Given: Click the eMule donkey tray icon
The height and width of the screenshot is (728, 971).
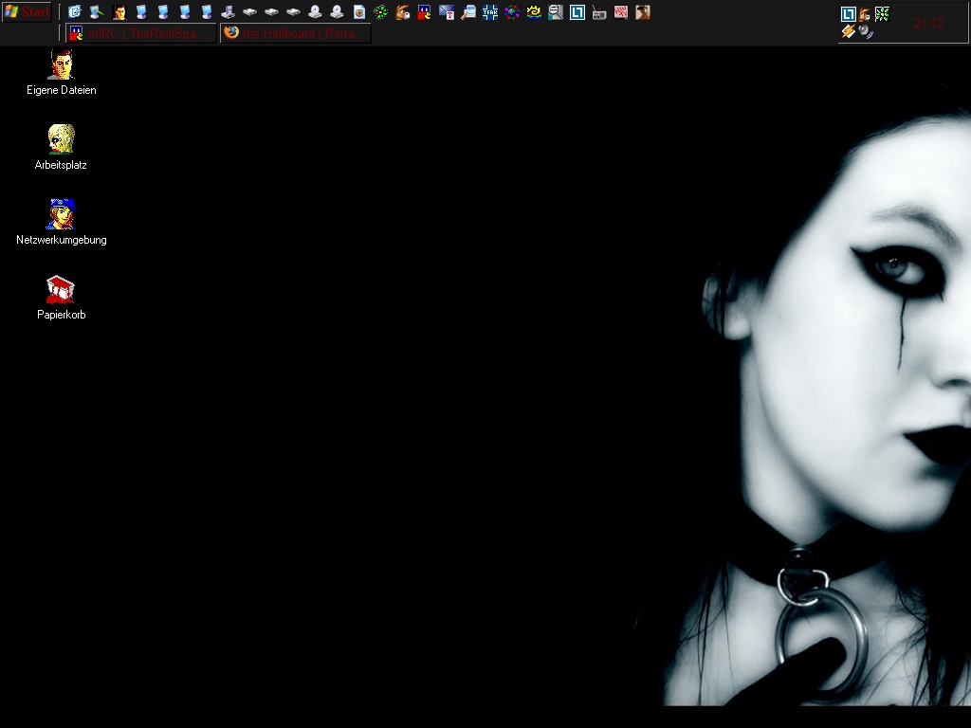Looking at the screenshot, I should click(865, 14).
